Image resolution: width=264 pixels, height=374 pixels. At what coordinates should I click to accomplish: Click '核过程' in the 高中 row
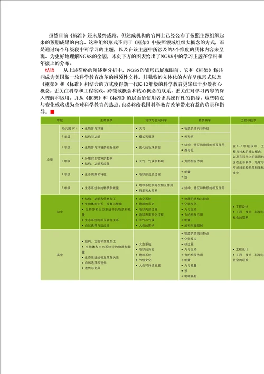[x=189, y=244]
